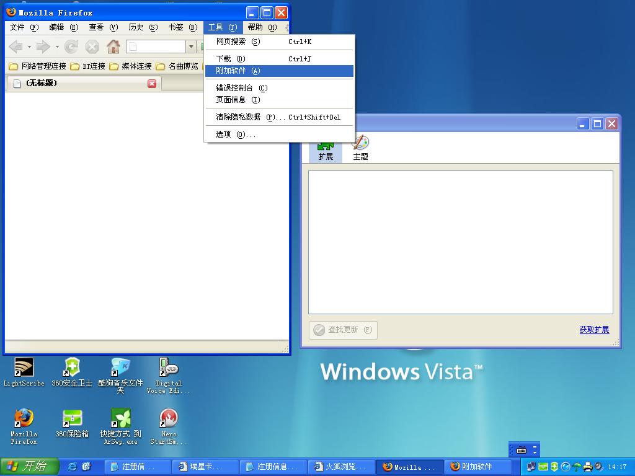Close the (无标题) tab with red X
This screenshot has width=635, height=476.
[152, 84]
